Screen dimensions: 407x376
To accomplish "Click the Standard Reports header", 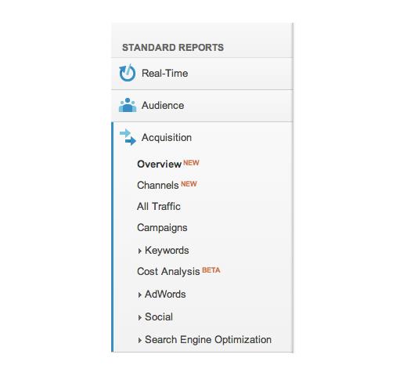I will pos(173,48).
